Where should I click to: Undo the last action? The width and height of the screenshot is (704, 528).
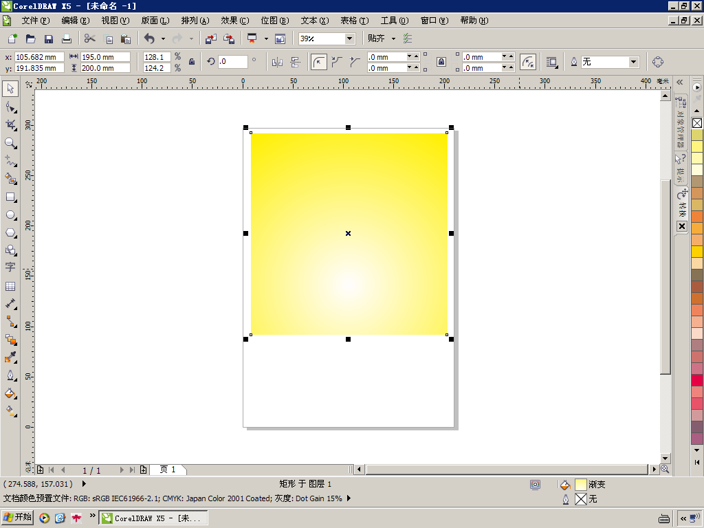point(149,38)
